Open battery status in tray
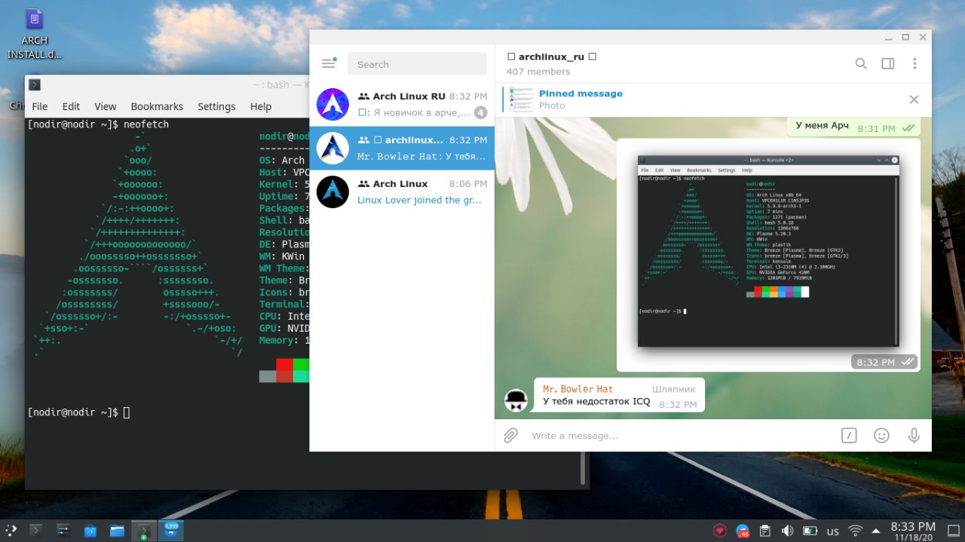The height and width of the screenshot is (542, 965). [810, 531]
